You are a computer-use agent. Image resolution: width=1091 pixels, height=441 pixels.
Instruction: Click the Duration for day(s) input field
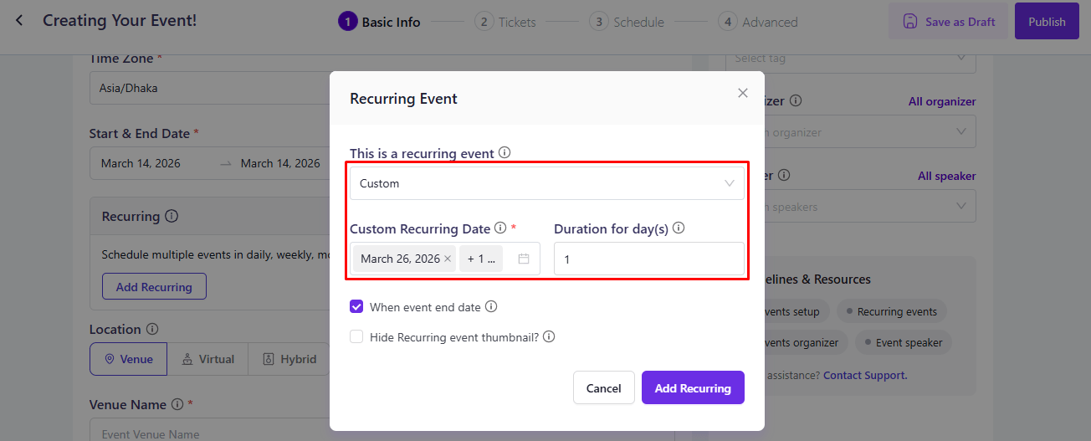click(648, 259)
